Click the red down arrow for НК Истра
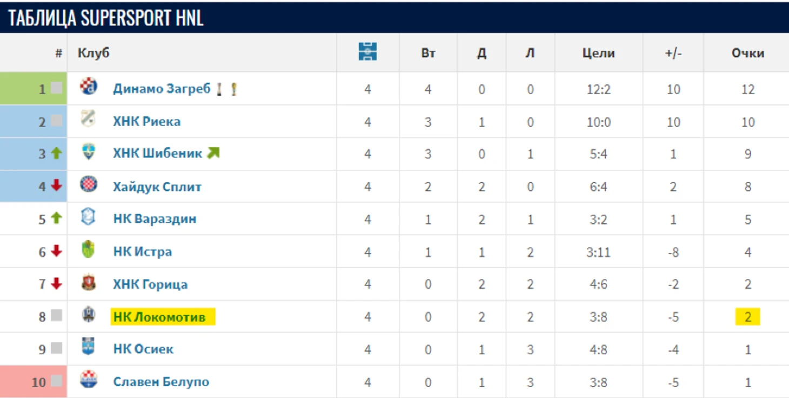 tap(57, 251)
